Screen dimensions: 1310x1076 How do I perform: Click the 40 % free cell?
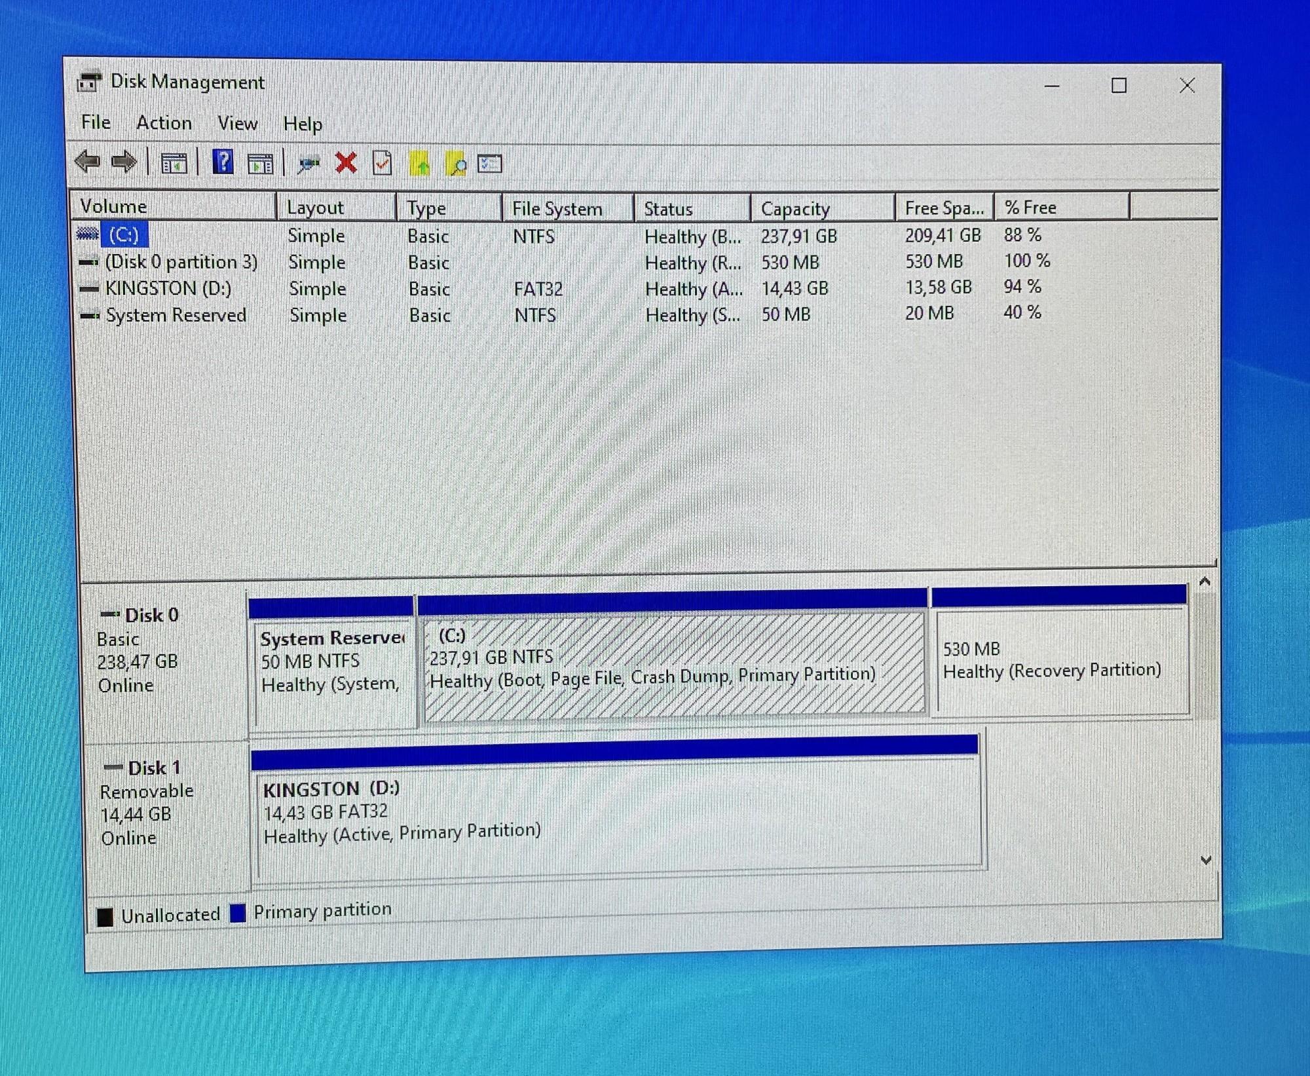(1022, 312)
